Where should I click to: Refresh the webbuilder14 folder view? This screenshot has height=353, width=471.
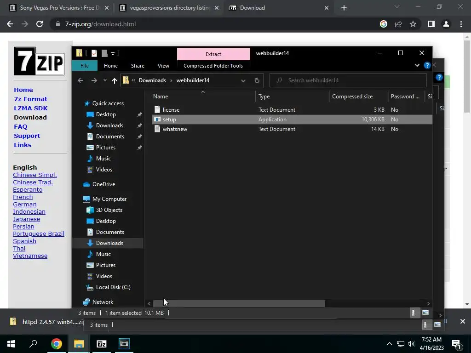click(x=257, y=80)
